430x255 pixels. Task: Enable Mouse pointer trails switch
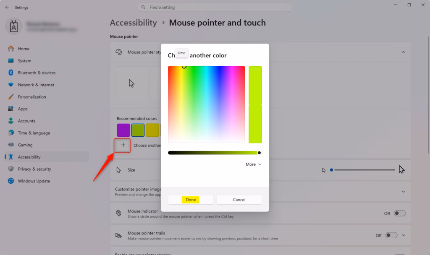(391, 235)
